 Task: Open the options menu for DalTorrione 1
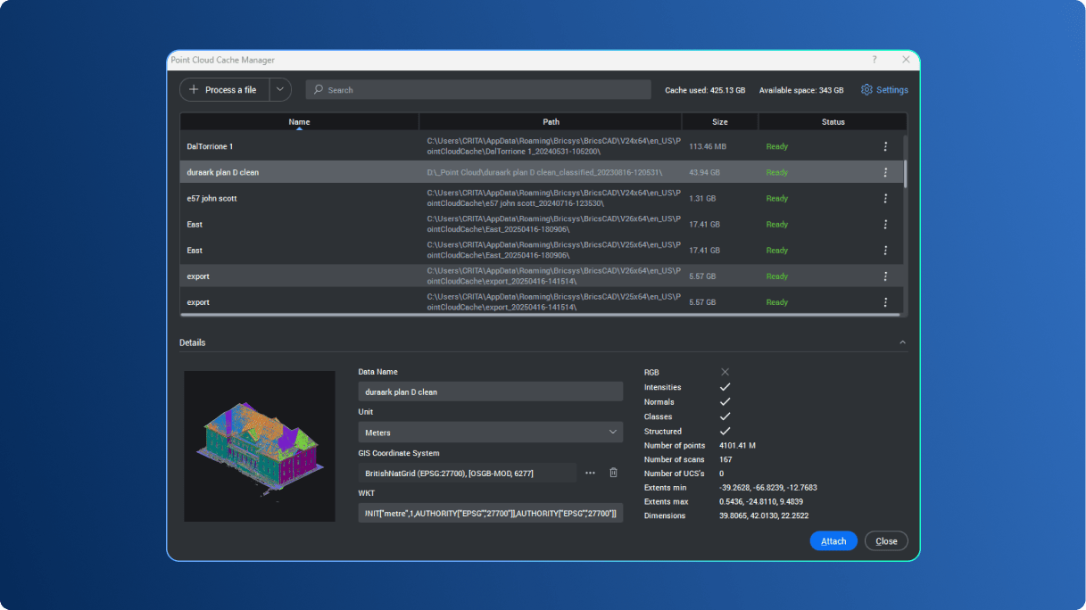(x=885, y=146)
